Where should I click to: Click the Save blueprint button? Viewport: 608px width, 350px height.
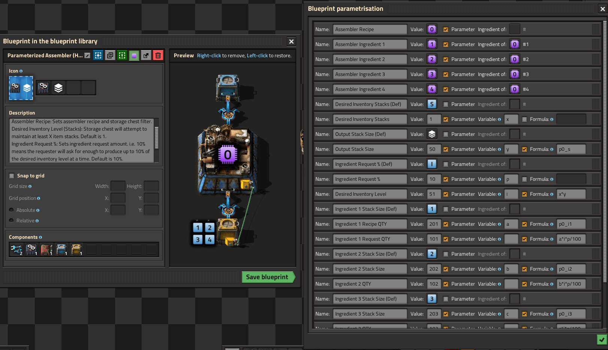(x=267, y=277)
